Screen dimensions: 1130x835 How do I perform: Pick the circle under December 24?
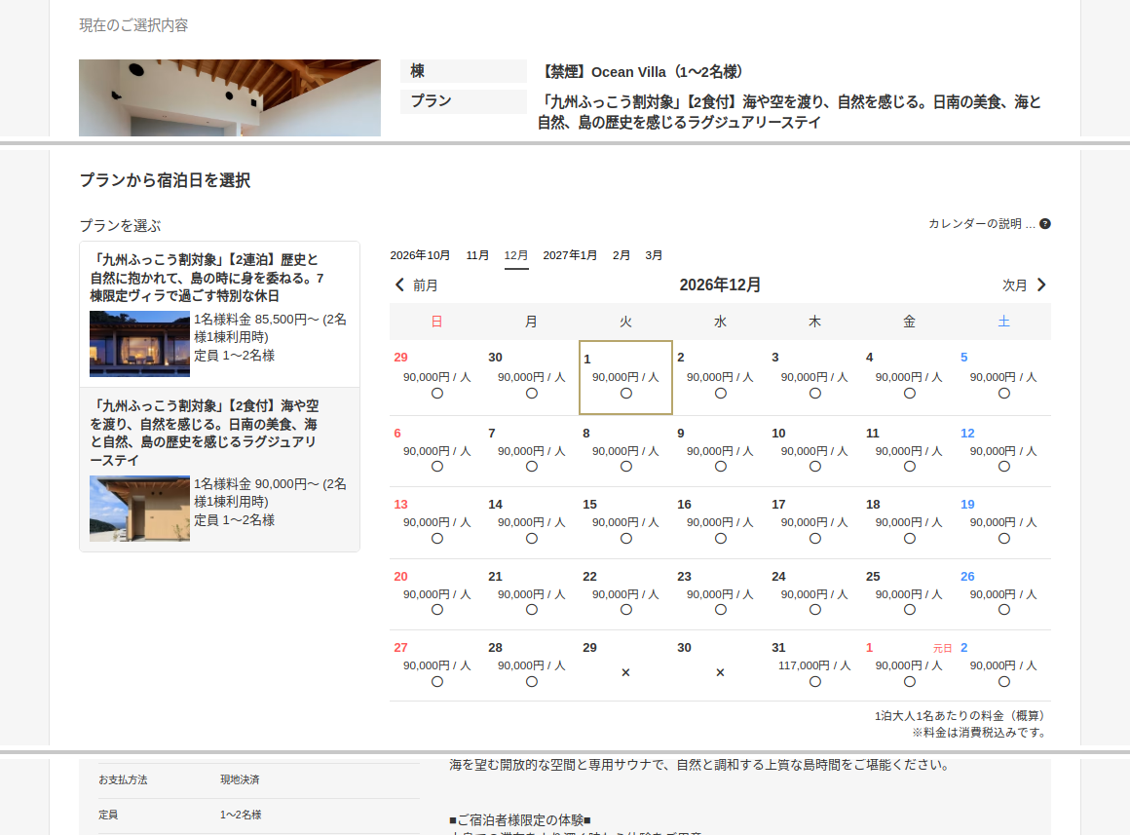click(x=815, y=609)
